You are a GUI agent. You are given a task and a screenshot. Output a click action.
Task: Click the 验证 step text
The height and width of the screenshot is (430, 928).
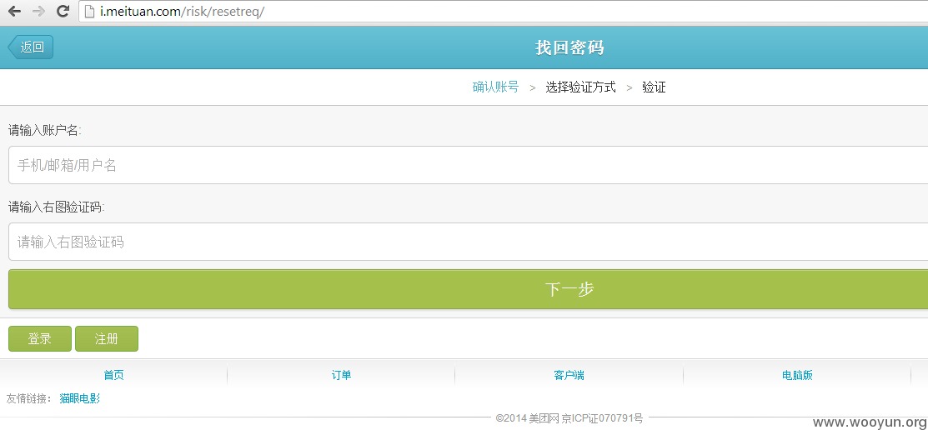pos(654,87)
